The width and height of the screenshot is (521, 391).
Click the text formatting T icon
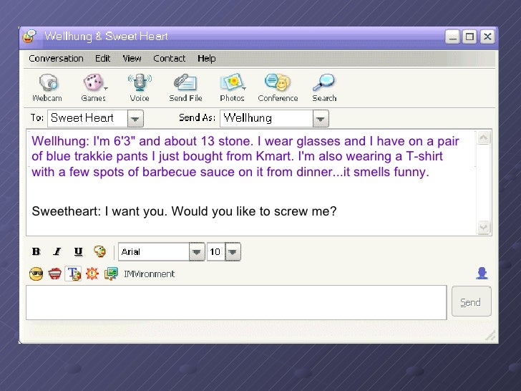click(73, 274)
